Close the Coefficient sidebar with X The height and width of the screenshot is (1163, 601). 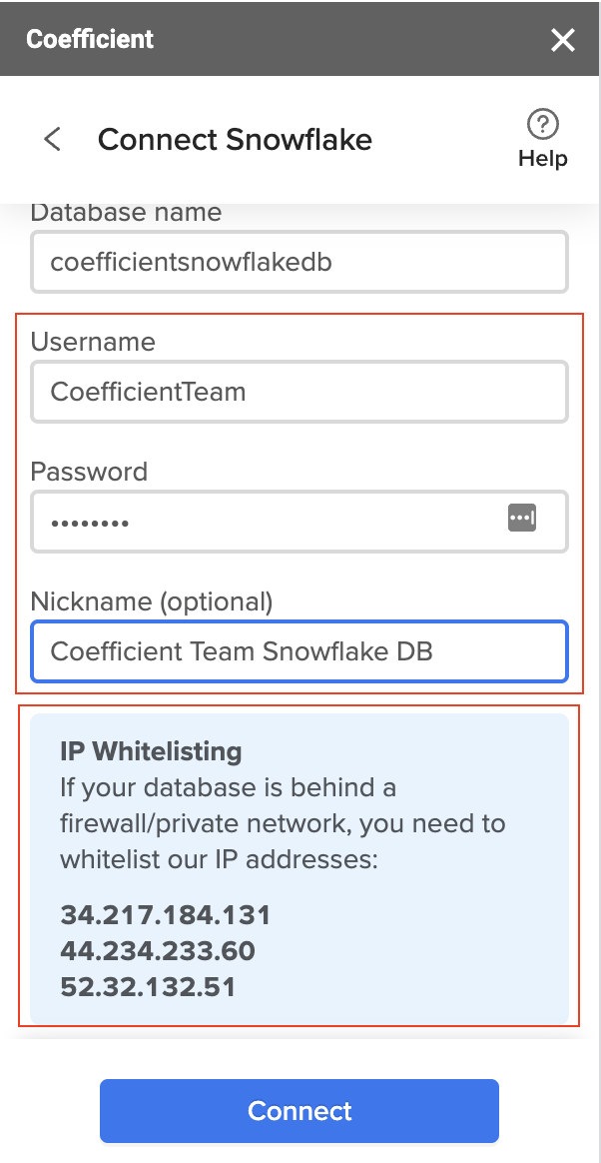pos(562,39)
